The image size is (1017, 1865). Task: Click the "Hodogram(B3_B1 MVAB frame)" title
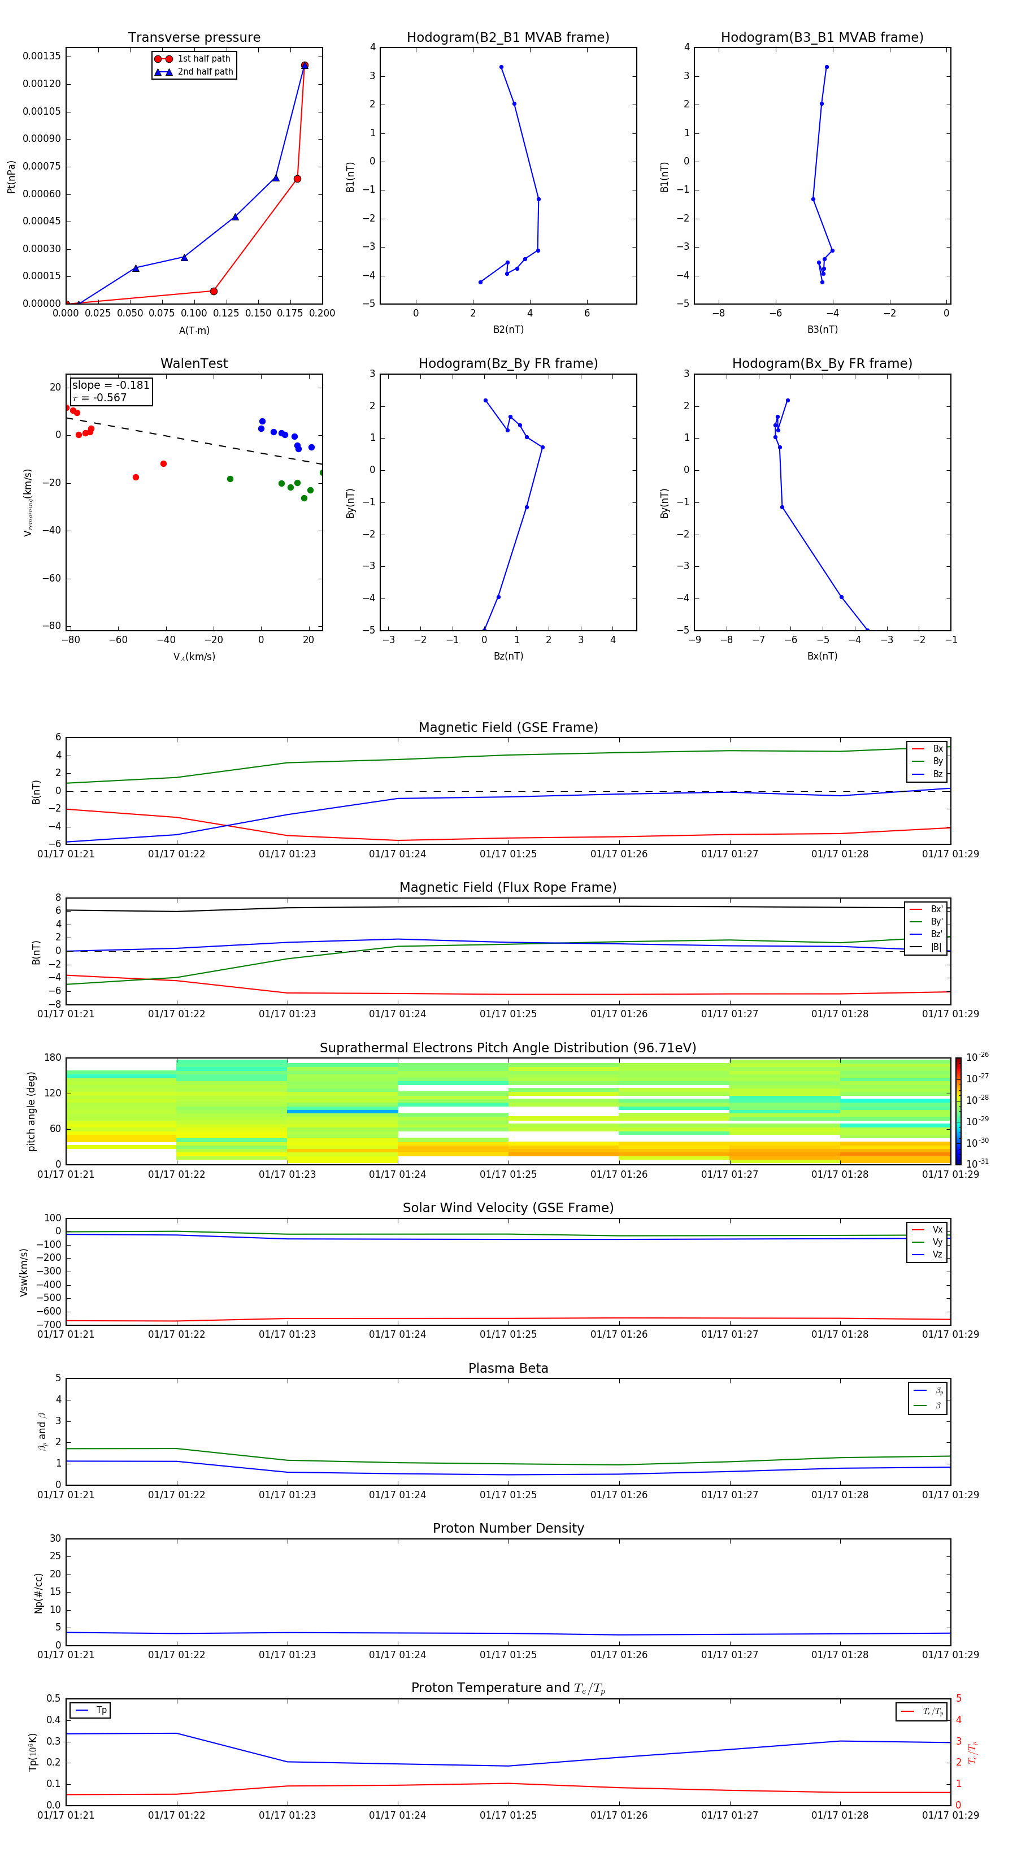(x=822, y=38)
